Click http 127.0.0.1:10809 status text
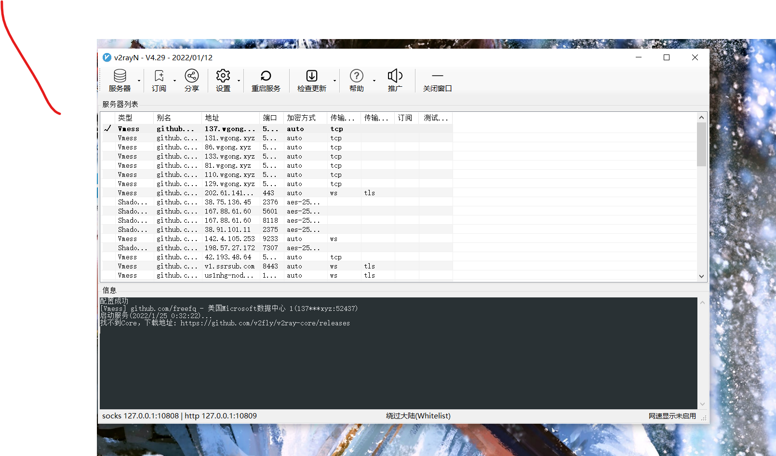 tap(221, 416)
